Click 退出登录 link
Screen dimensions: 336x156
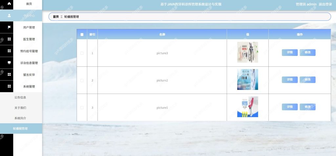[325, 4]
